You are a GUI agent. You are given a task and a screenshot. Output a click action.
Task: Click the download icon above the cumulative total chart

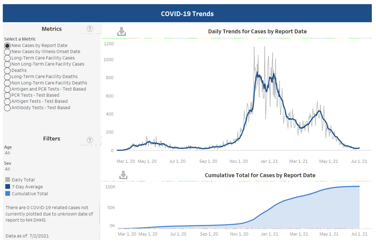click(123, 175)
